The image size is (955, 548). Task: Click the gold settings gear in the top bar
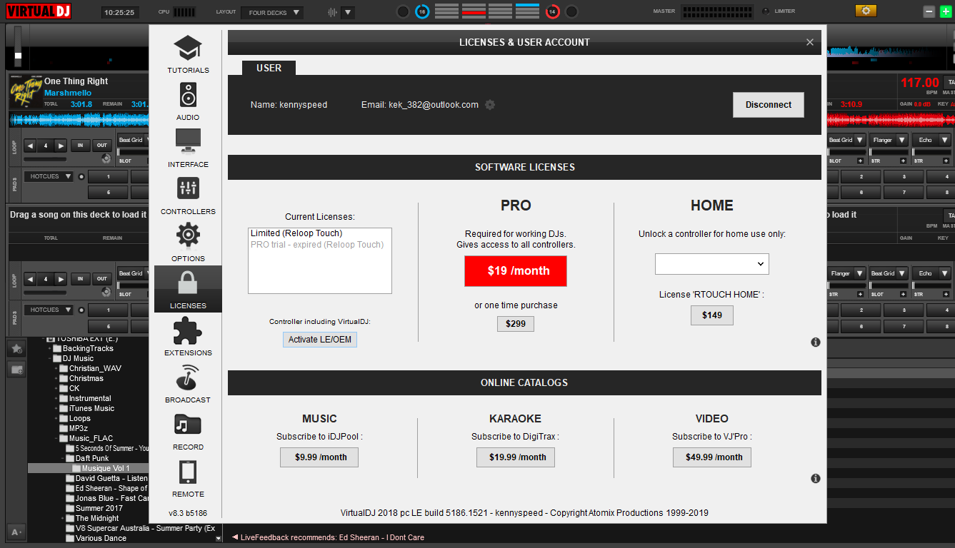(x=866, y=11)
